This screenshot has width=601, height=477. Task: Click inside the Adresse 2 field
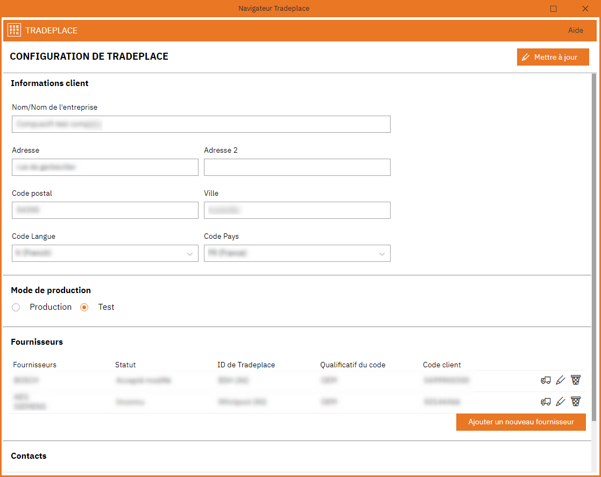click(297, 167)
